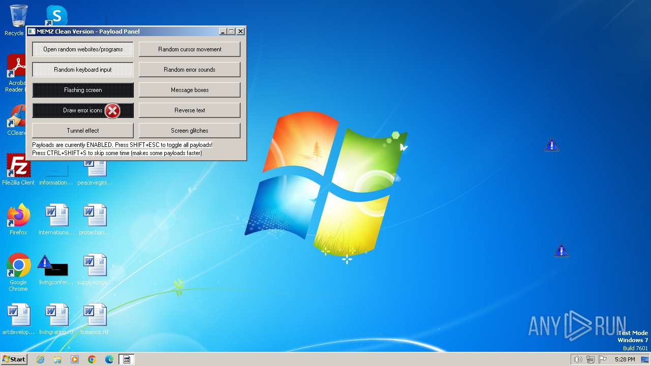Open the Start menu
The width and height of the screenshot is (651, 366).
(14, 359)
